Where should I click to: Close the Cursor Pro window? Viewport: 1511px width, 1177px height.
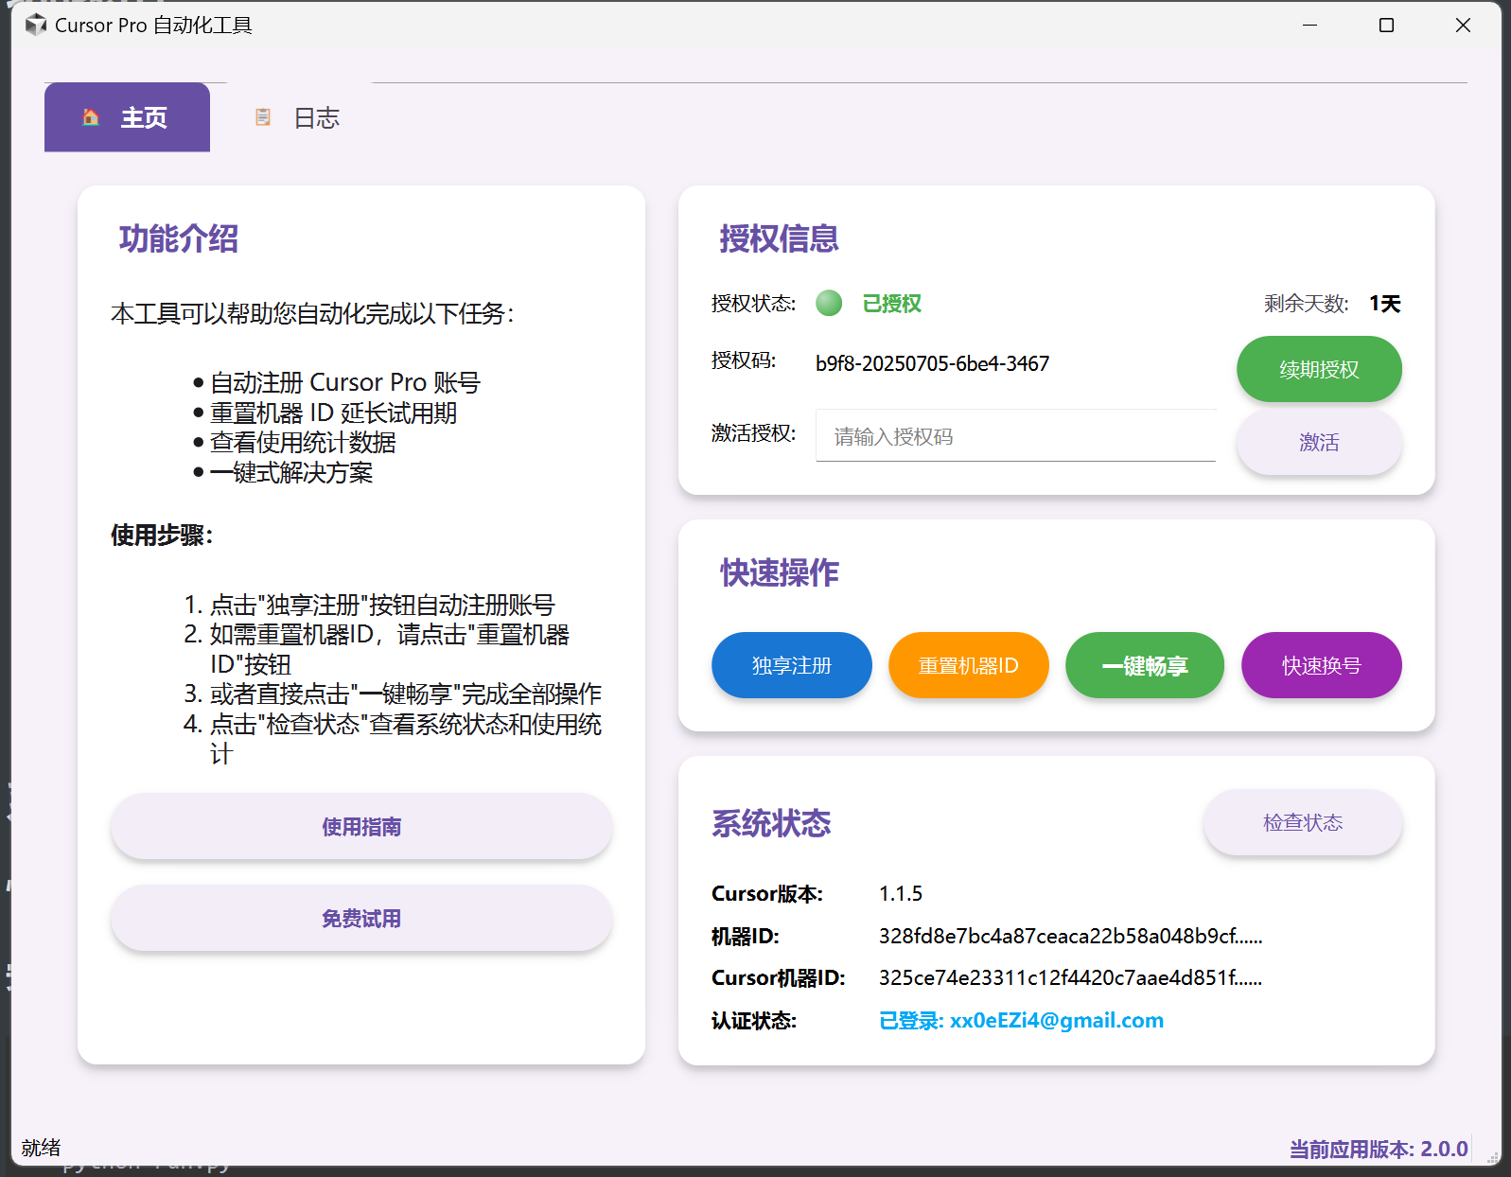(x=1463, y=26)
